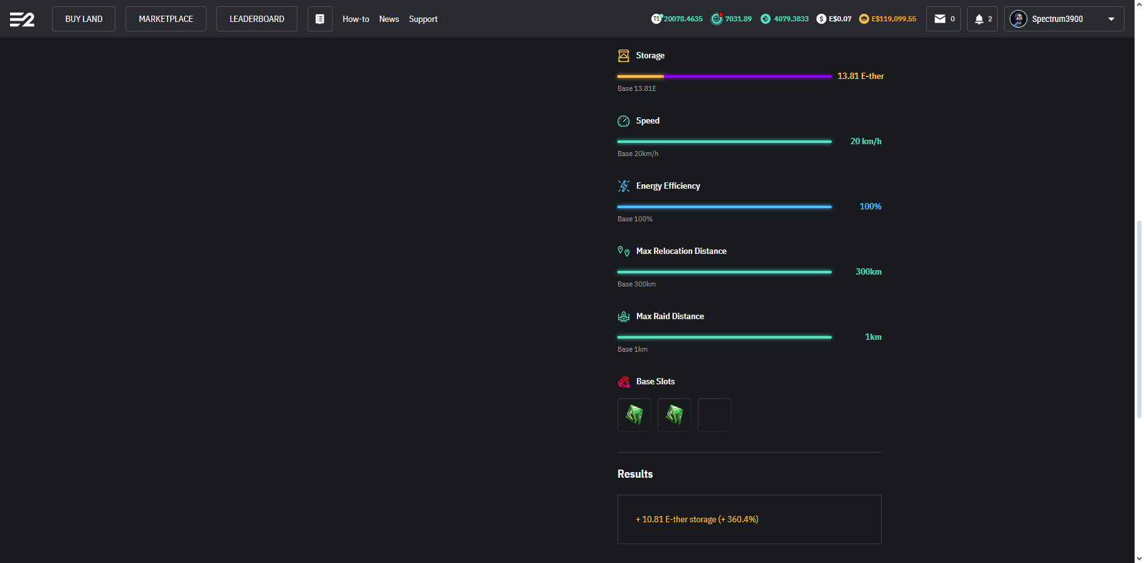Open the How-to link
The height and width of the screenshot is (563, 1144).
(356, 19)
